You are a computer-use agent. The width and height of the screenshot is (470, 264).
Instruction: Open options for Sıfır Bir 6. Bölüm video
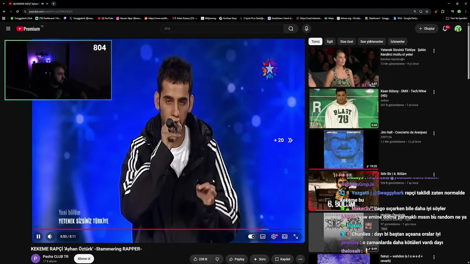(434, 175)
